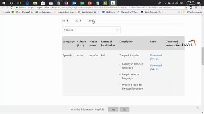Open the City@ccess bookmark

[x=108, y=12]
